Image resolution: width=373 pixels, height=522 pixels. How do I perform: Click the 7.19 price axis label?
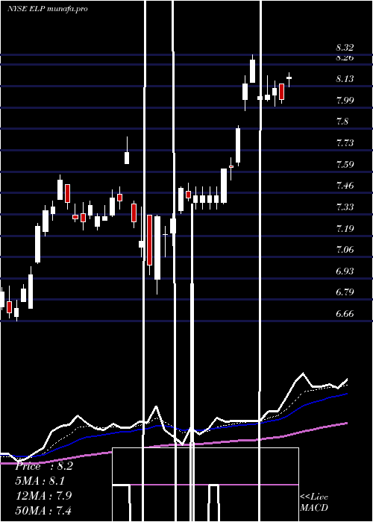tap(345, 228)
